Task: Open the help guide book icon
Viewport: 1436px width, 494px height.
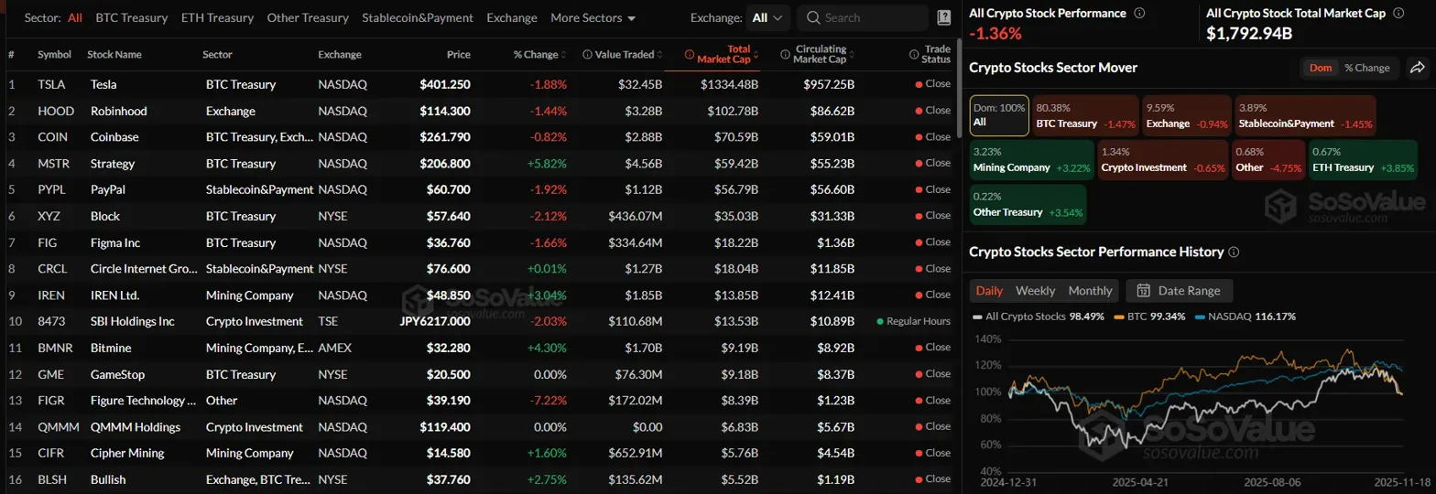Action: (944, 17)
